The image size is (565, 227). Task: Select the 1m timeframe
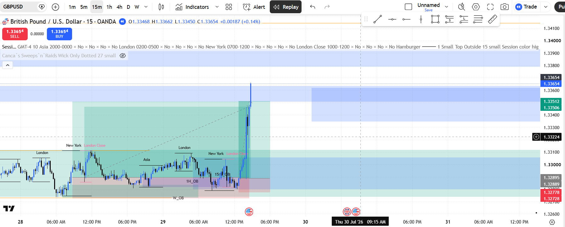click(x=72, y=7)
